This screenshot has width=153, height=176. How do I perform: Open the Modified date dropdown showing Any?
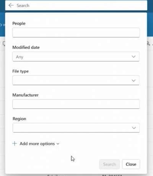coord(76,56)
